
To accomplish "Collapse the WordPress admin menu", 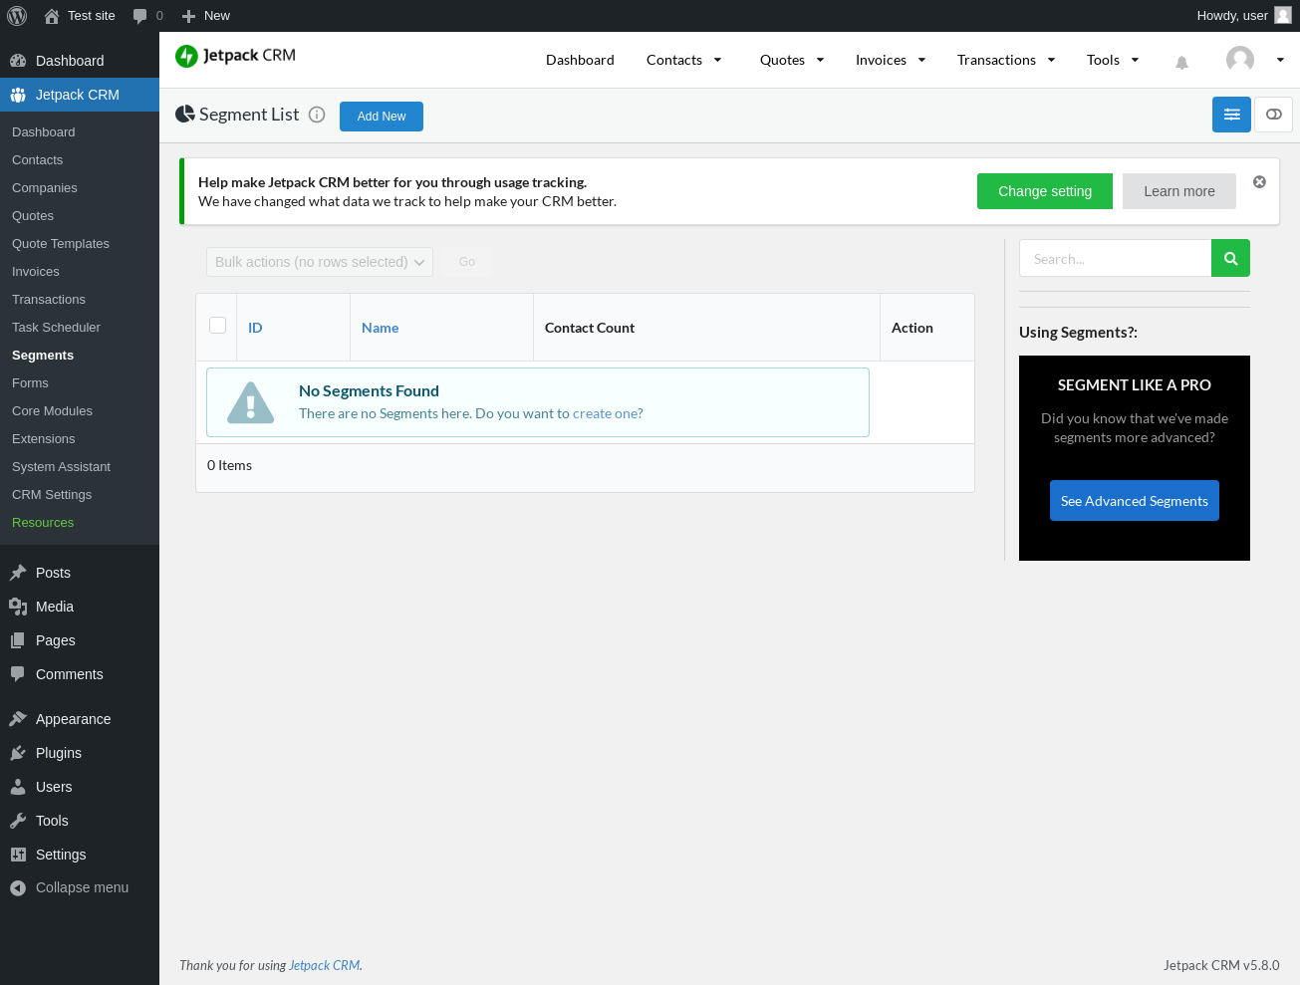I will click(x=70, y=887).
